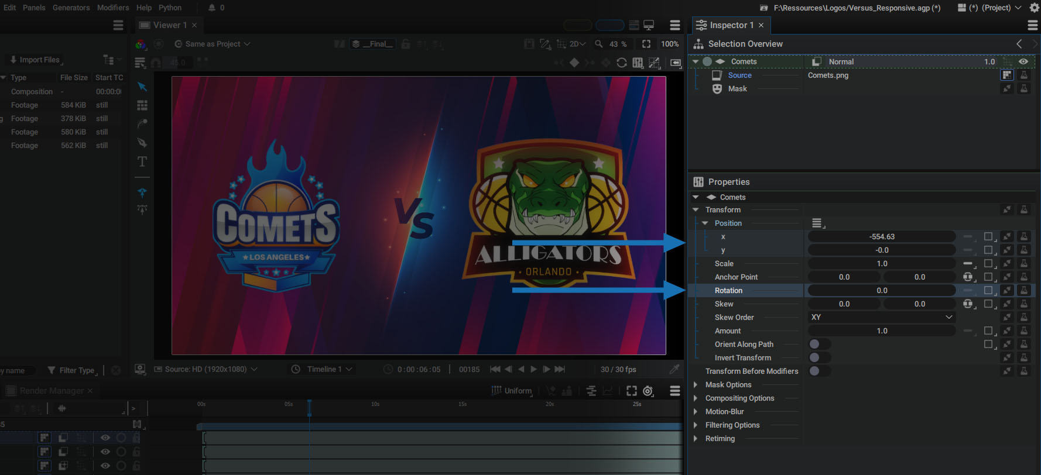
Task: Click the 100% zoom button in Viewer
Action: click(x=670, y=44)
